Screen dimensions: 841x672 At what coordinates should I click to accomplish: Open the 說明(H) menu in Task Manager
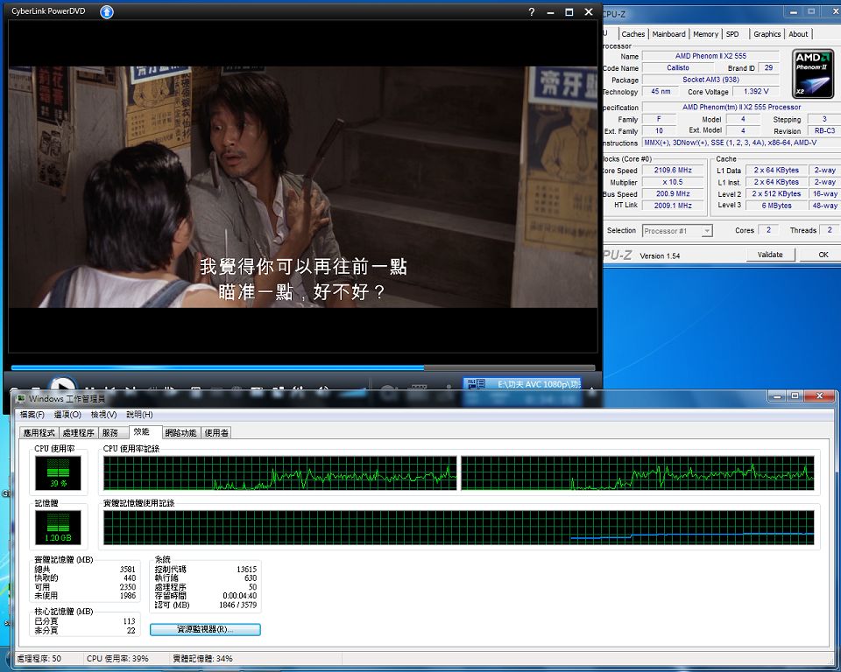139,415
